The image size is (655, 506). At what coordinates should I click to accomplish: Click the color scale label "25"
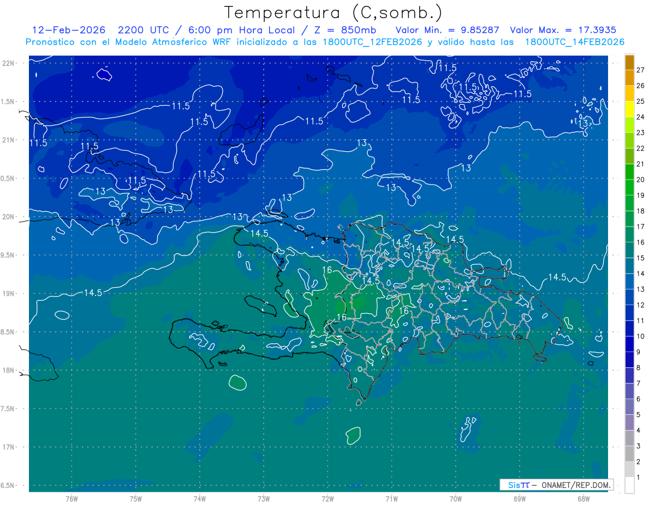641,101
